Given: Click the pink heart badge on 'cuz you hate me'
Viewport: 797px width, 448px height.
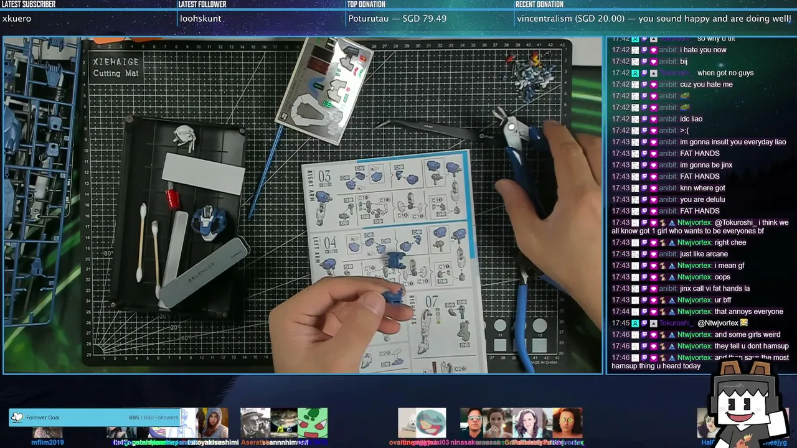Looking at the screenshot, I should click(x=654, y=85).
